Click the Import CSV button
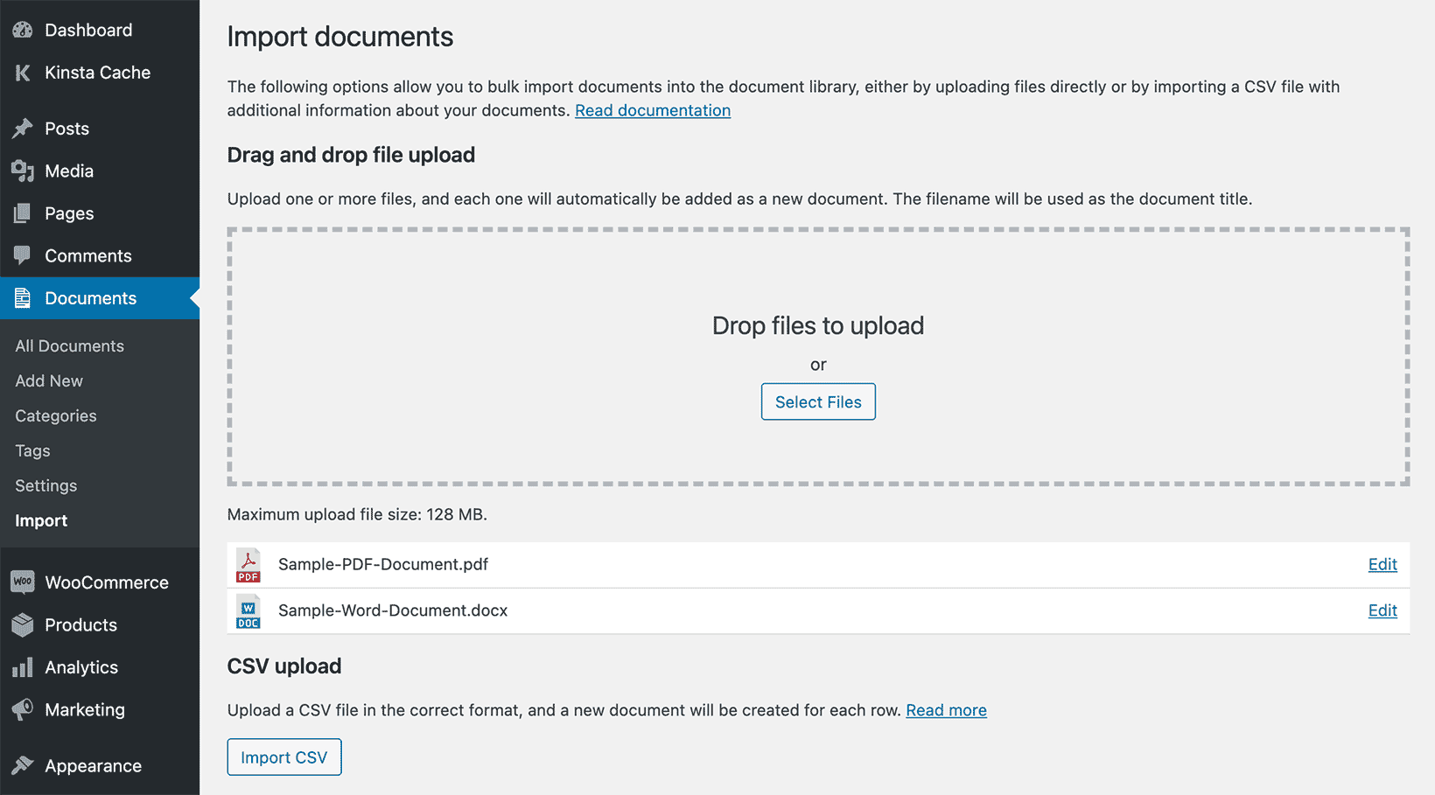 pos(283,757)
